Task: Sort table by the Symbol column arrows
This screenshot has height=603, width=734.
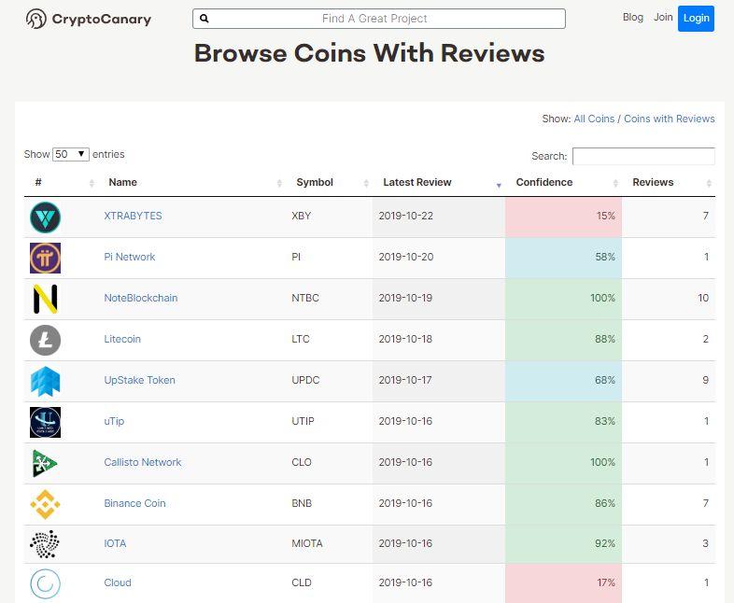Action: (366, 183)
